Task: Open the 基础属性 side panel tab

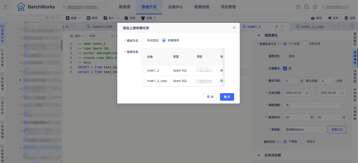Action: click(355, 39)
